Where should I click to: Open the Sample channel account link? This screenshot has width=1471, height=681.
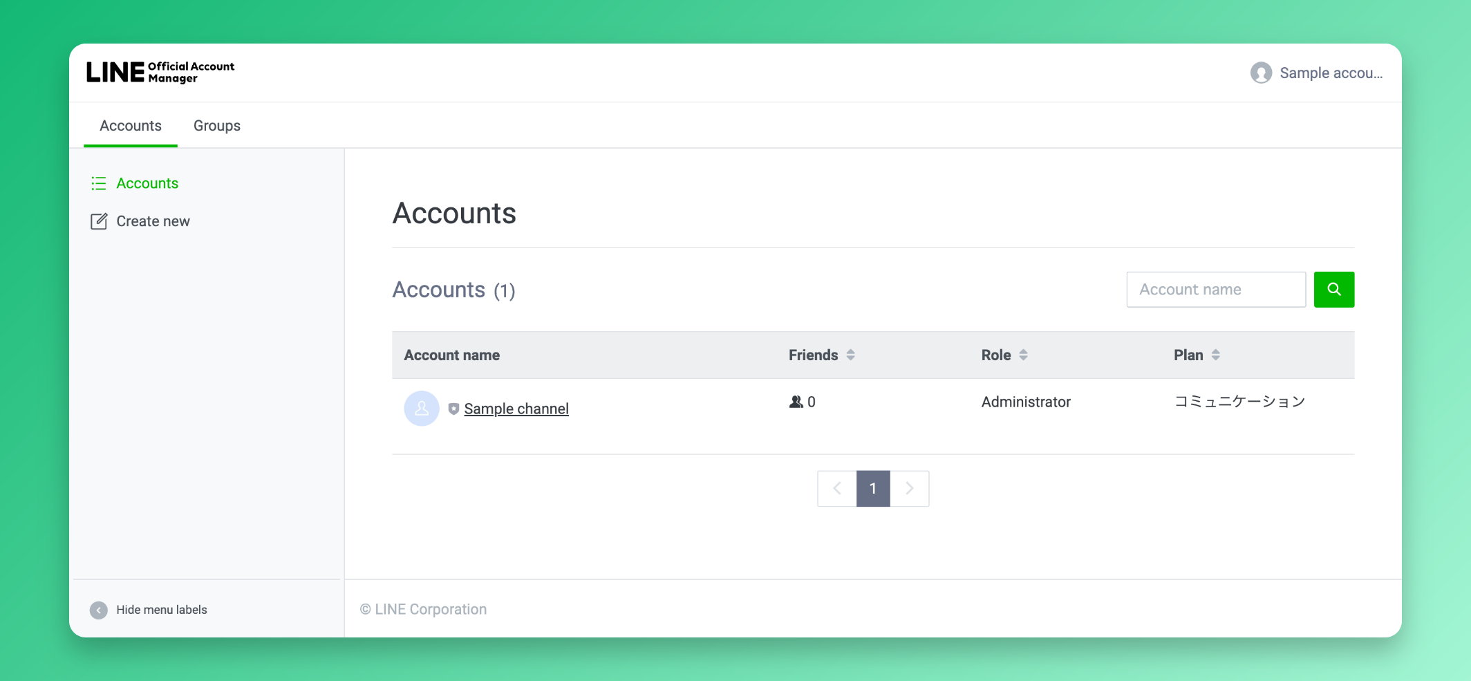click(x=516, y=409)
